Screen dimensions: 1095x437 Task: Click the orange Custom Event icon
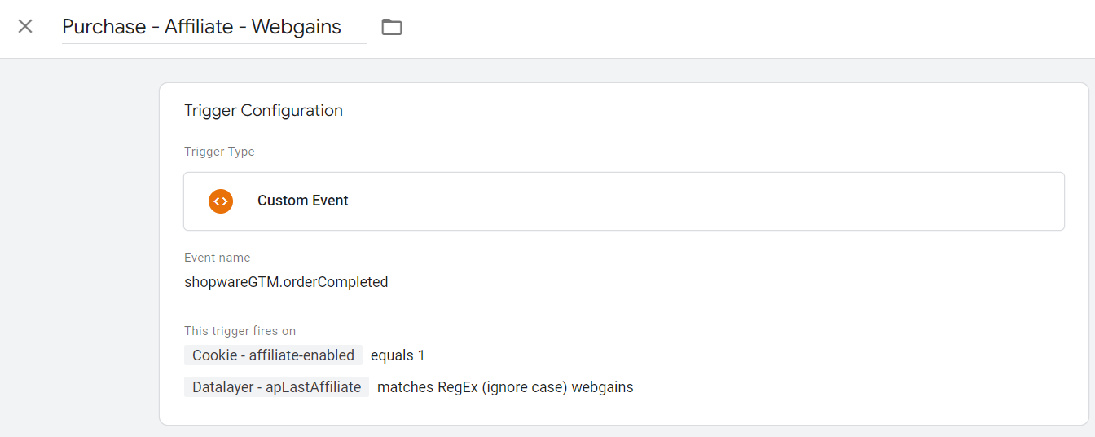[221, 201]
